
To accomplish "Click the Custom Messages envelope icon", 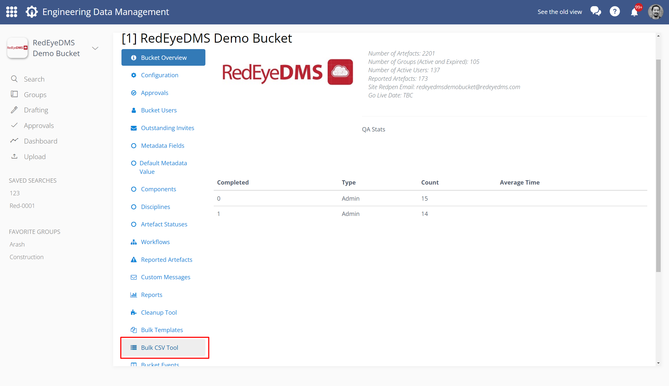I will coord(134,277).
